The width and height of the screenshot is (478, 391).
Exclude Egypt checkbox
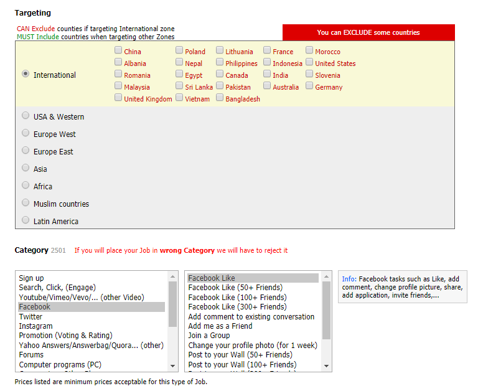pos(179,74)
